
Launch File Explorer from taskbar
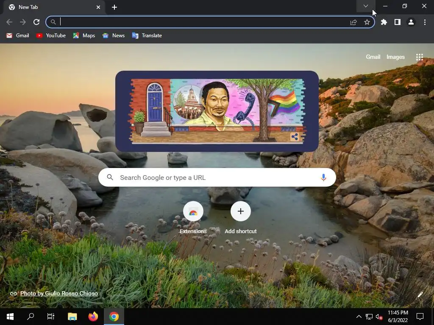[x=72, y=317]
